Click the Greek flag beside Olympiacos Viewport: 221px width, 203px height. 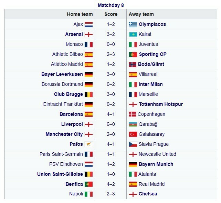coord(133,24)
